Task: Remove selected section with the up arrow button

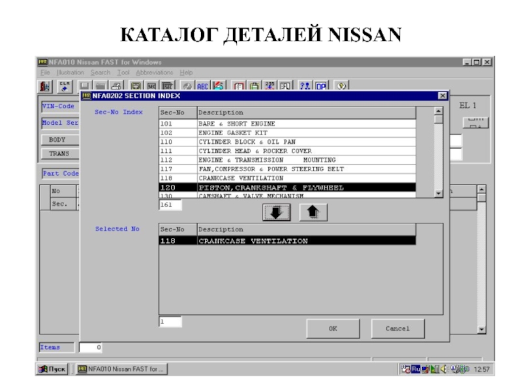Action: pos(313,212)
